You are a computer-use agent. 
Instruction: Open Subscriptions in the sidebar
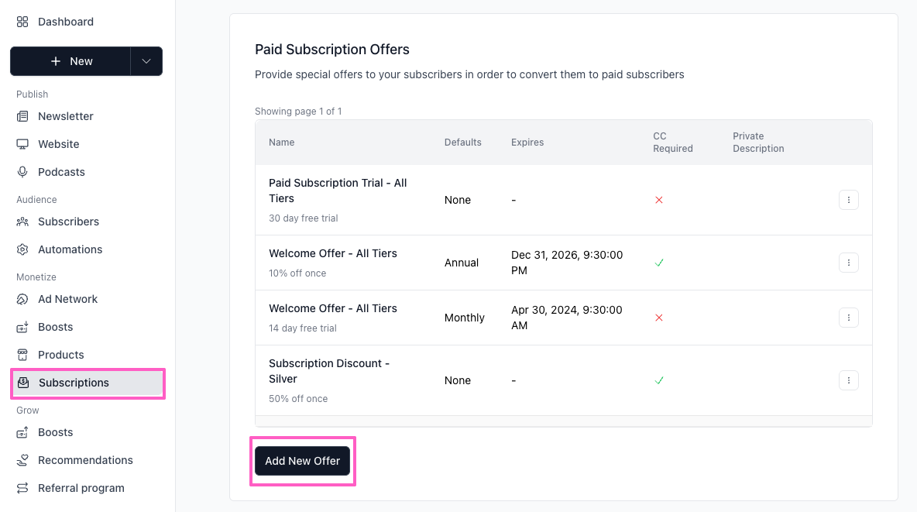74,383
